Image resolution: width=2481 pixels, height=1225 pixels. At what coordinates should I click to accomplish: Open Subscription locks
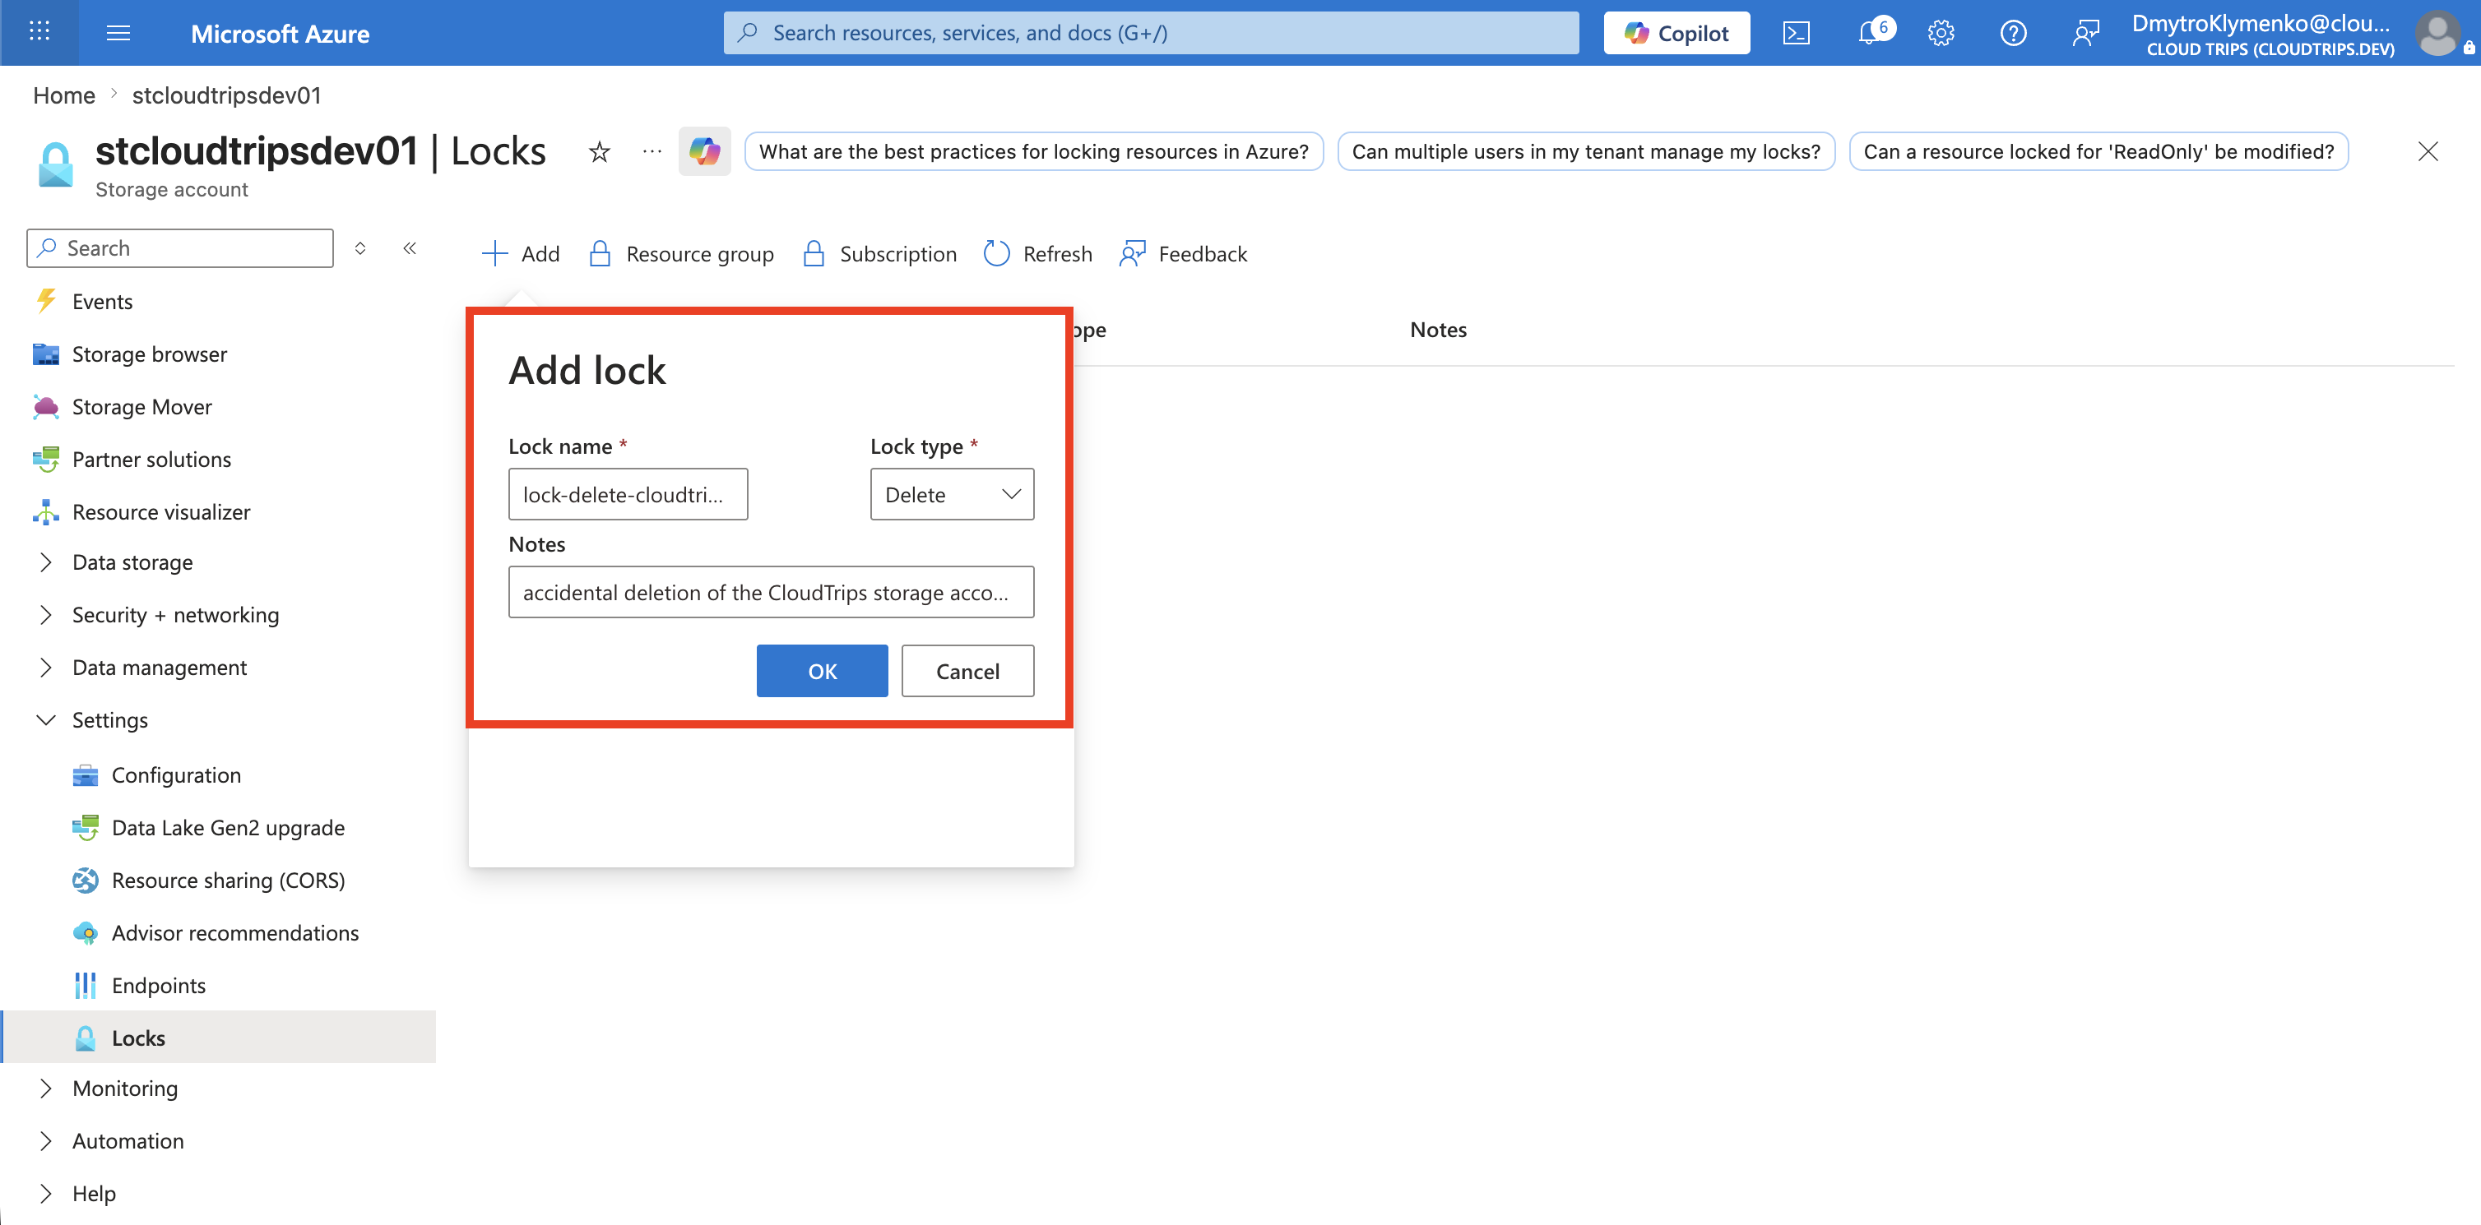(x=879, y=254)
